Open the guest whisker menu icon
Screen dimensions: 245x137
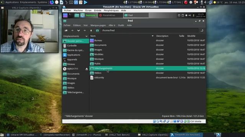click(65, 15)
